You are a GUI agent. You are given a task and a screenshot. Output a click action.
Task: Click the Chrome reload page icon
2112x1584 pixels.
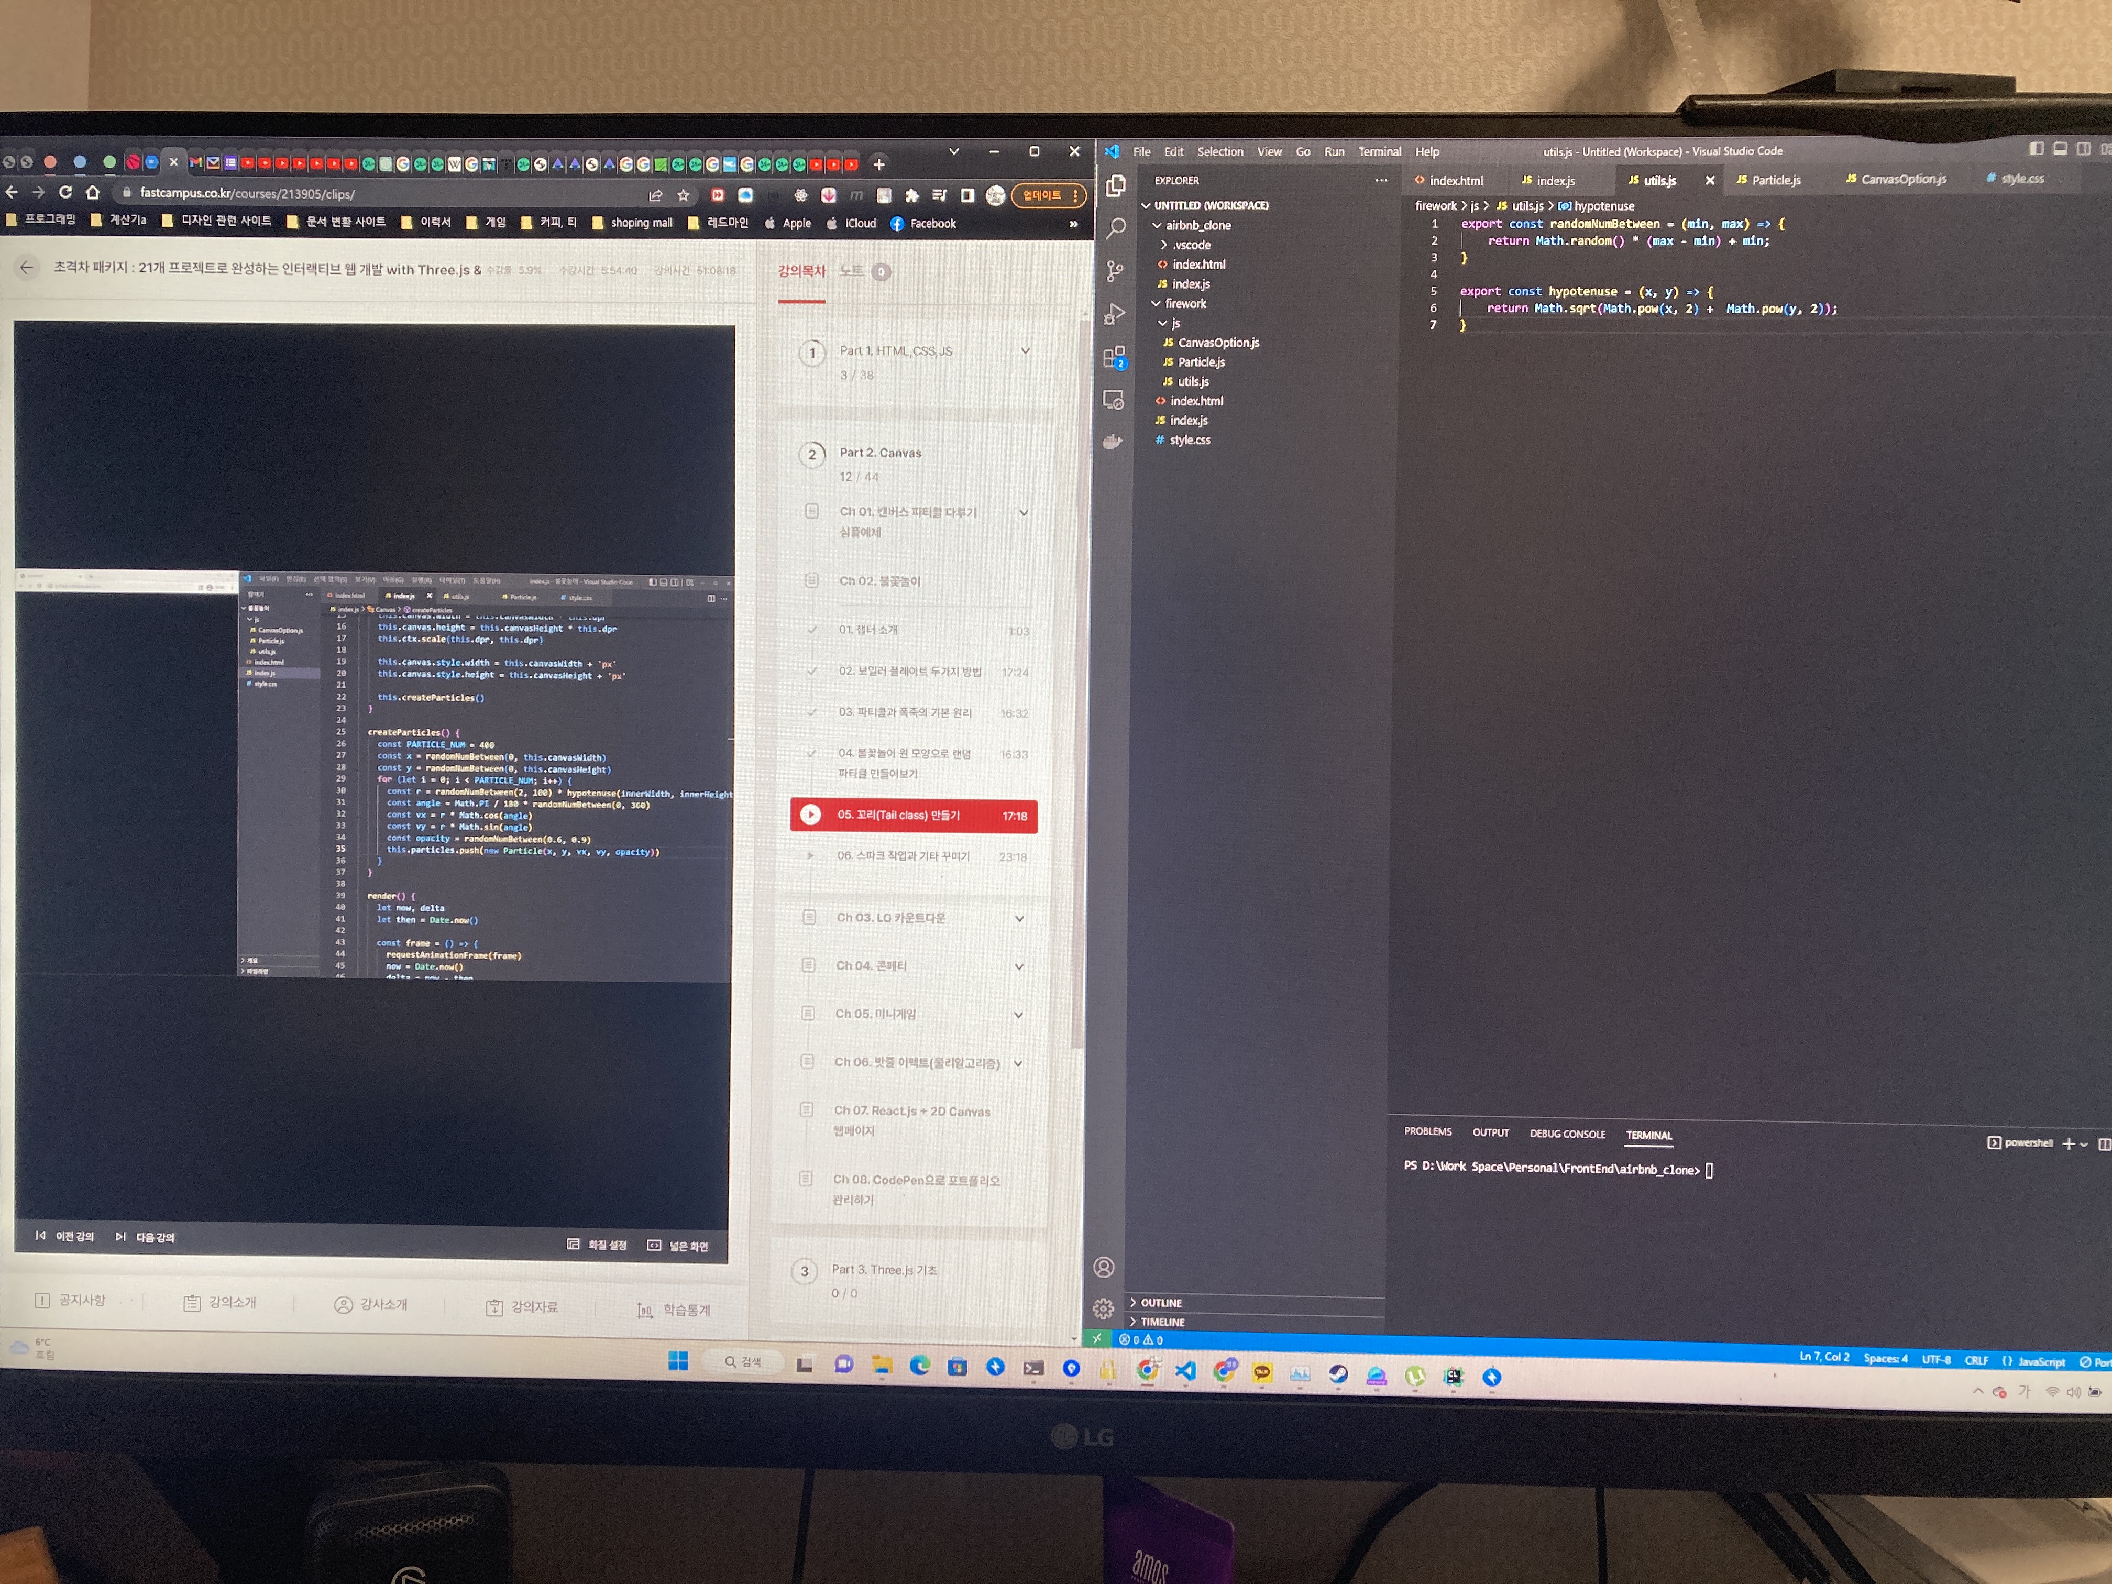pos(65,193)
